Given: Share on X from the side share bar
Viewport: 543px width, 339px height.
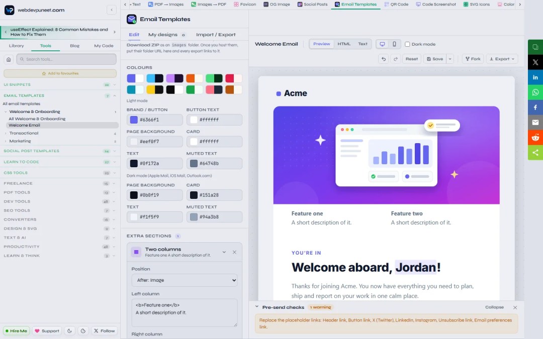Looking at the screenshot, I should pyautogui.click(x=535, y=62).
